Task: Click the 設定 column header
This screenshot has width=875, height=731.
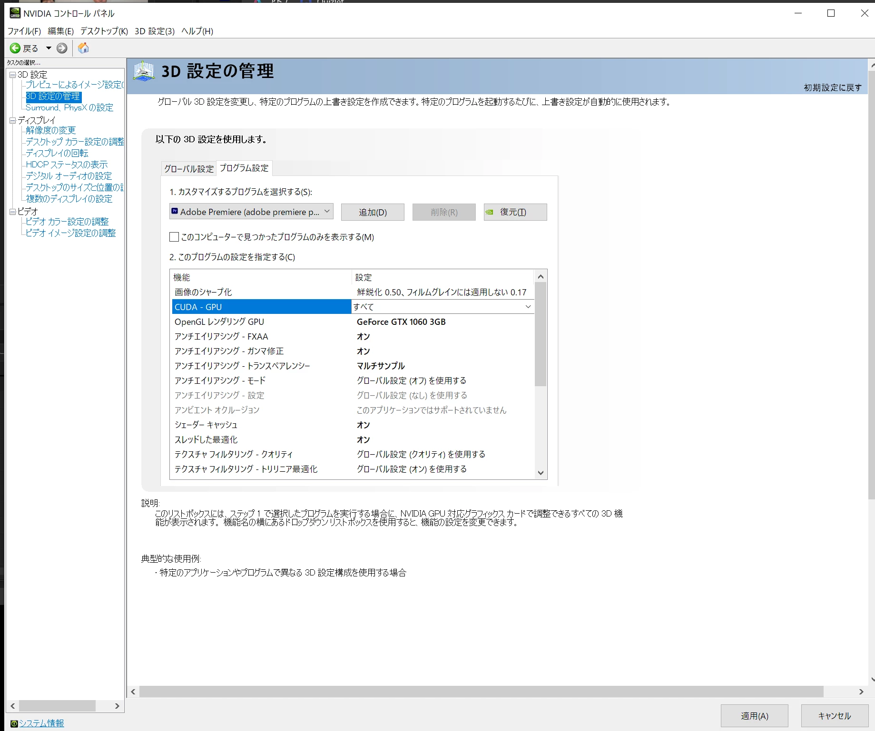Action: (443, 277)
